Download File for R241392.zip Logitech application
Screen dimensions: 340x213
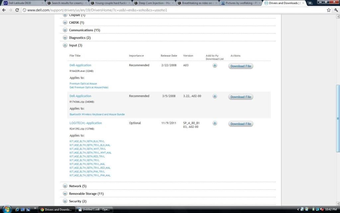tap(240, 124)
